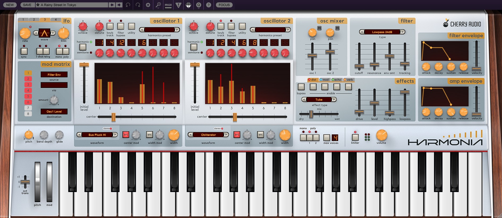
Task: Click the oct trans switch
Action: 25,182
